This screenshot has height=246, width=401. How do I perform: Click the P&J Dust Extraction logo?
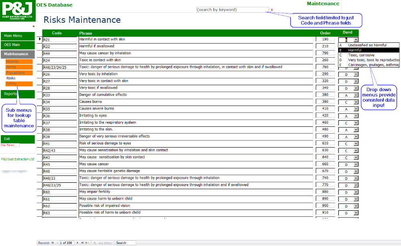18,11
